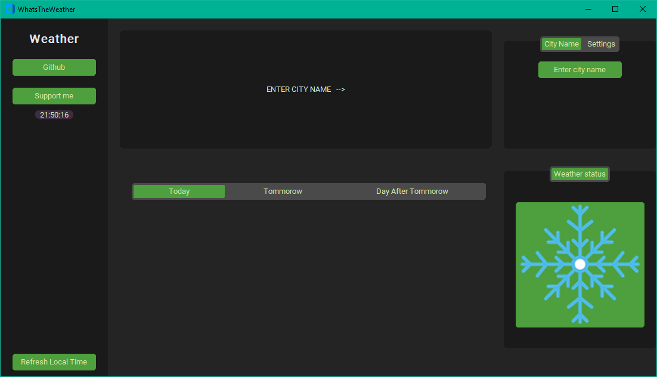
Task: Select the City Name tab
Action: coord(562,44)
